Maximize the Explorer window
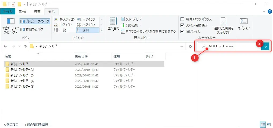This screenshot has height=128, width=273. [x=254, y=4]
